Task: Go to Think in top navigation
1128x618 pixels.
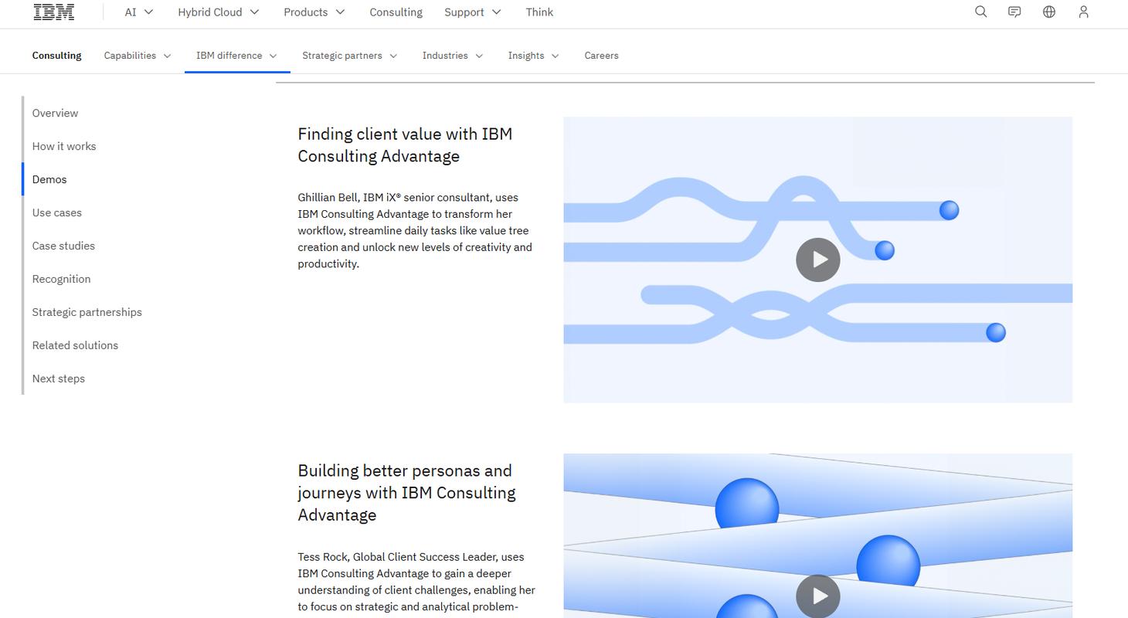Action: tap(539, 12)
